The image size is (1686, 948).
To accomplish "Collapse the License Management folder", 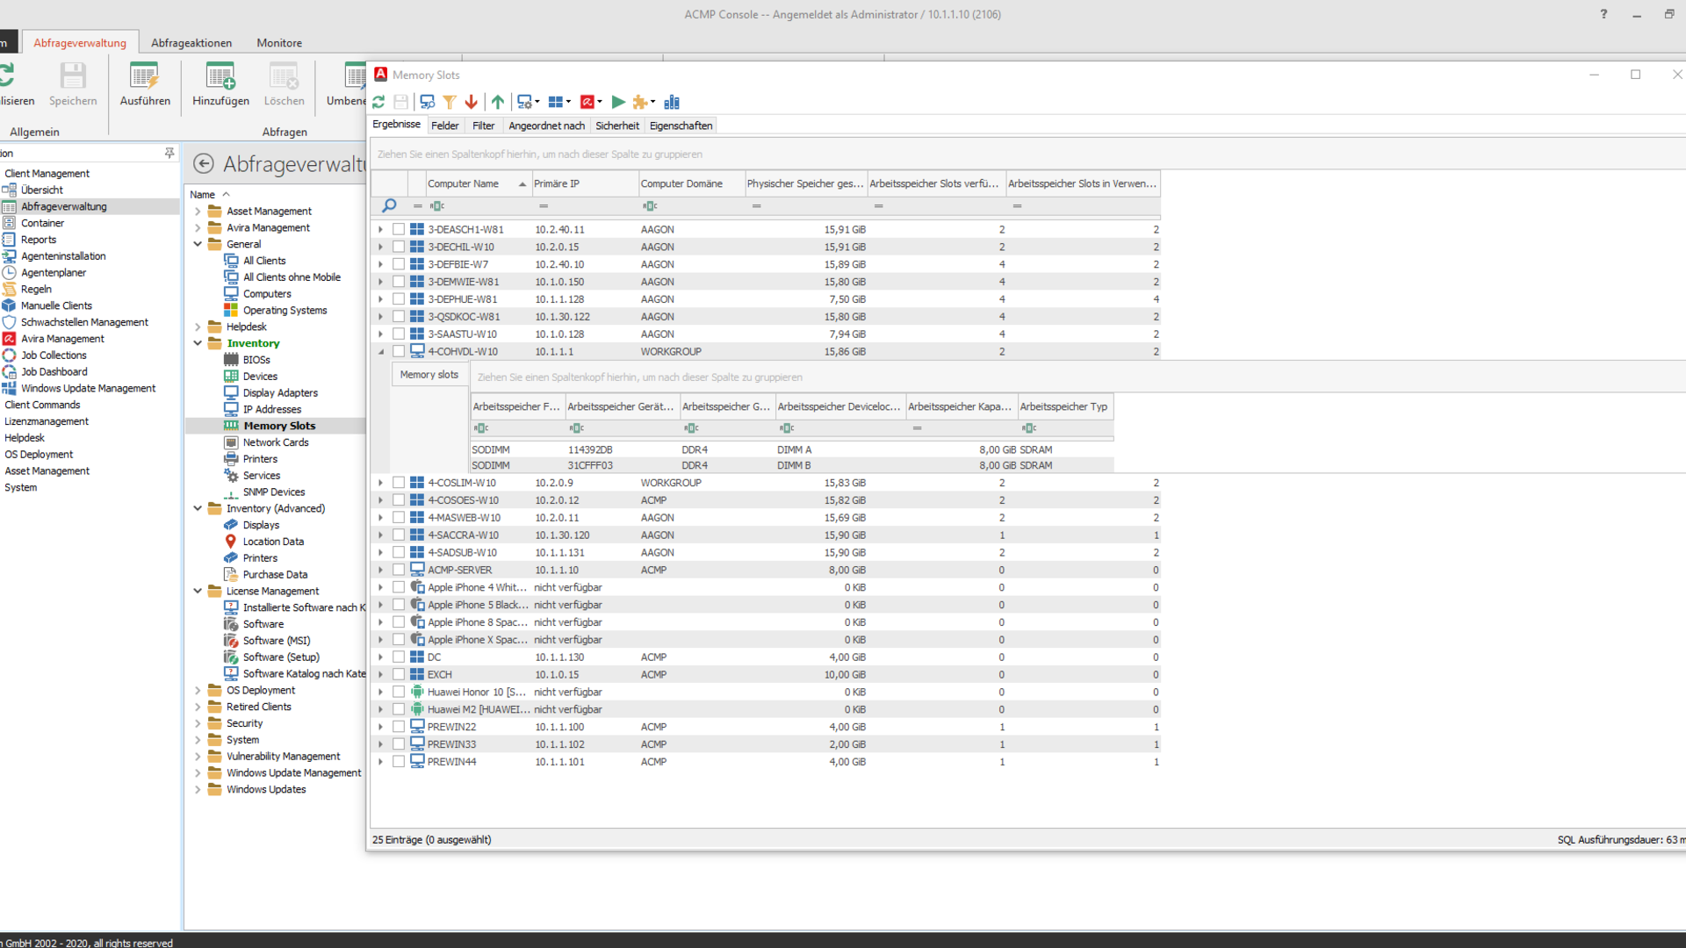I will pos(198,591).
